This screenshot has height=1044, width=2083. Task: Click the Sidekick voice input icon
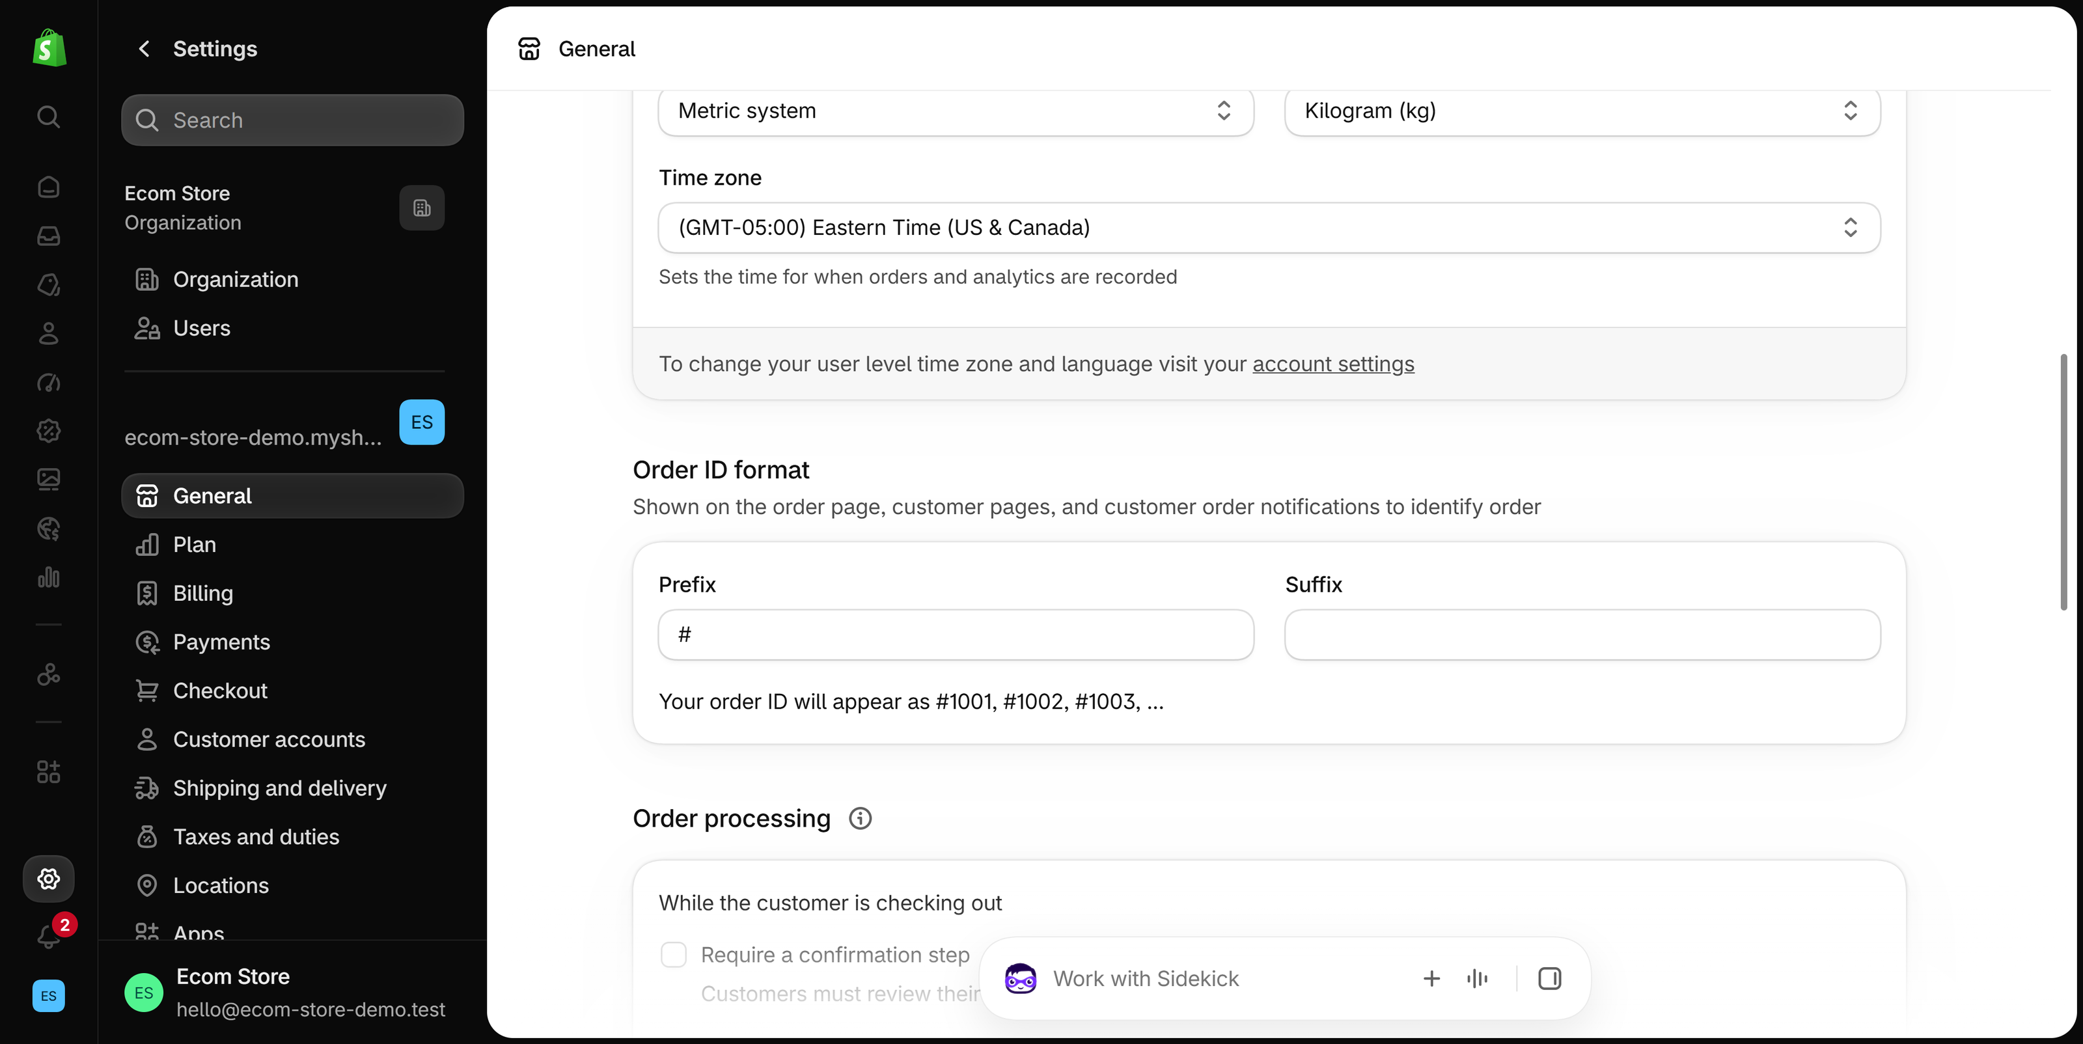pos(1476,978)
